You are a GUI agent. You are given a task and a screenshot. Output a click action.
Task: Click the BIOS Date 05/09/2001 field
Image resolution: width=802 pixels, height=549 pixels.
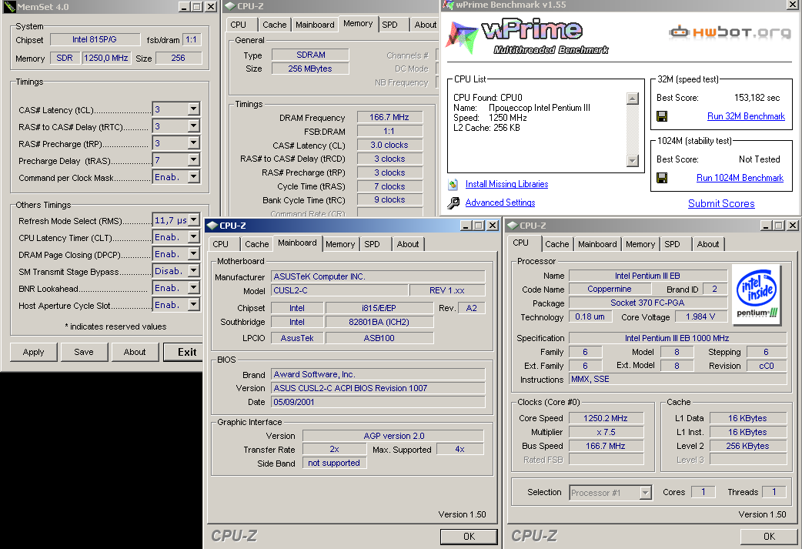[x=378, y=402]
